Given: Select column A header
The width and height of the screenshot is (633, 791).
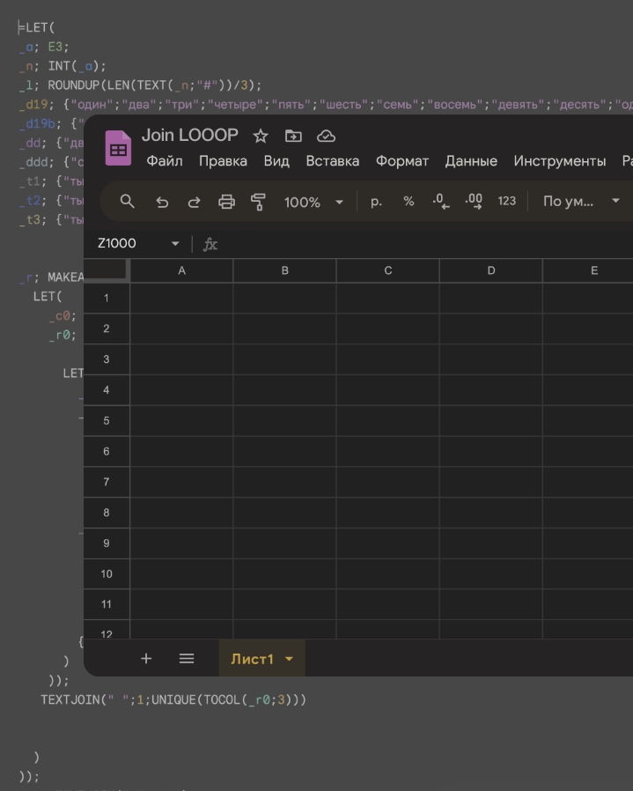Looking at the screenshot, I should point(181,270).
